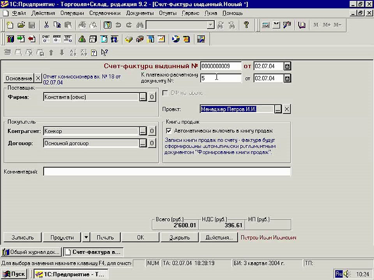Open the Документы menu

tap(140, 13)
